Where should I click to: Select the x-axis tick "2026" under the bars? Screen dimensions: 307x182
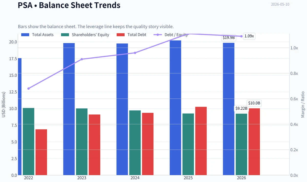[242, 178]
